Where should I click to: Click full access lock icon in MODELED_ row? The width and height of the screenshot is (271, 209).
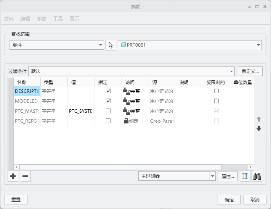127,101
